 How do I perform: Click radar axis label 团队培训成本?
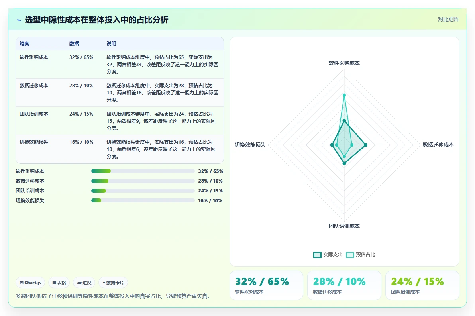[x=344, y=226]
